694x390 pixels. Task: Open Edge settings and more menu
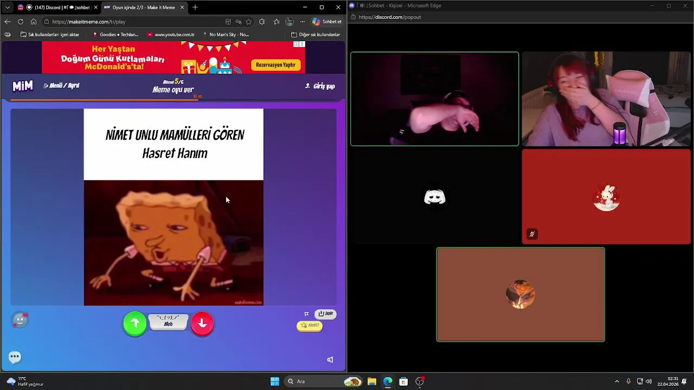(x=302, y=22)
